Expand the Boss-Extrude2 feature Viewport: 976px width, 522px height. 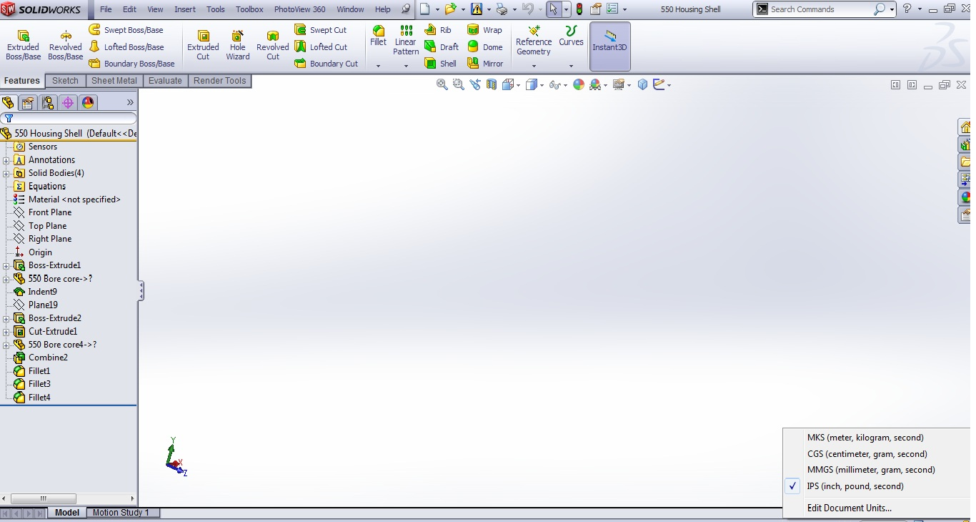pos(6,318)
